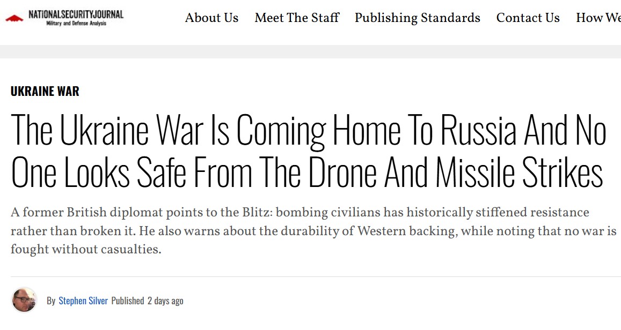This screenshot has width=621, height=330.
Task: Open the About Us page
Action: (x=211, y=18)
